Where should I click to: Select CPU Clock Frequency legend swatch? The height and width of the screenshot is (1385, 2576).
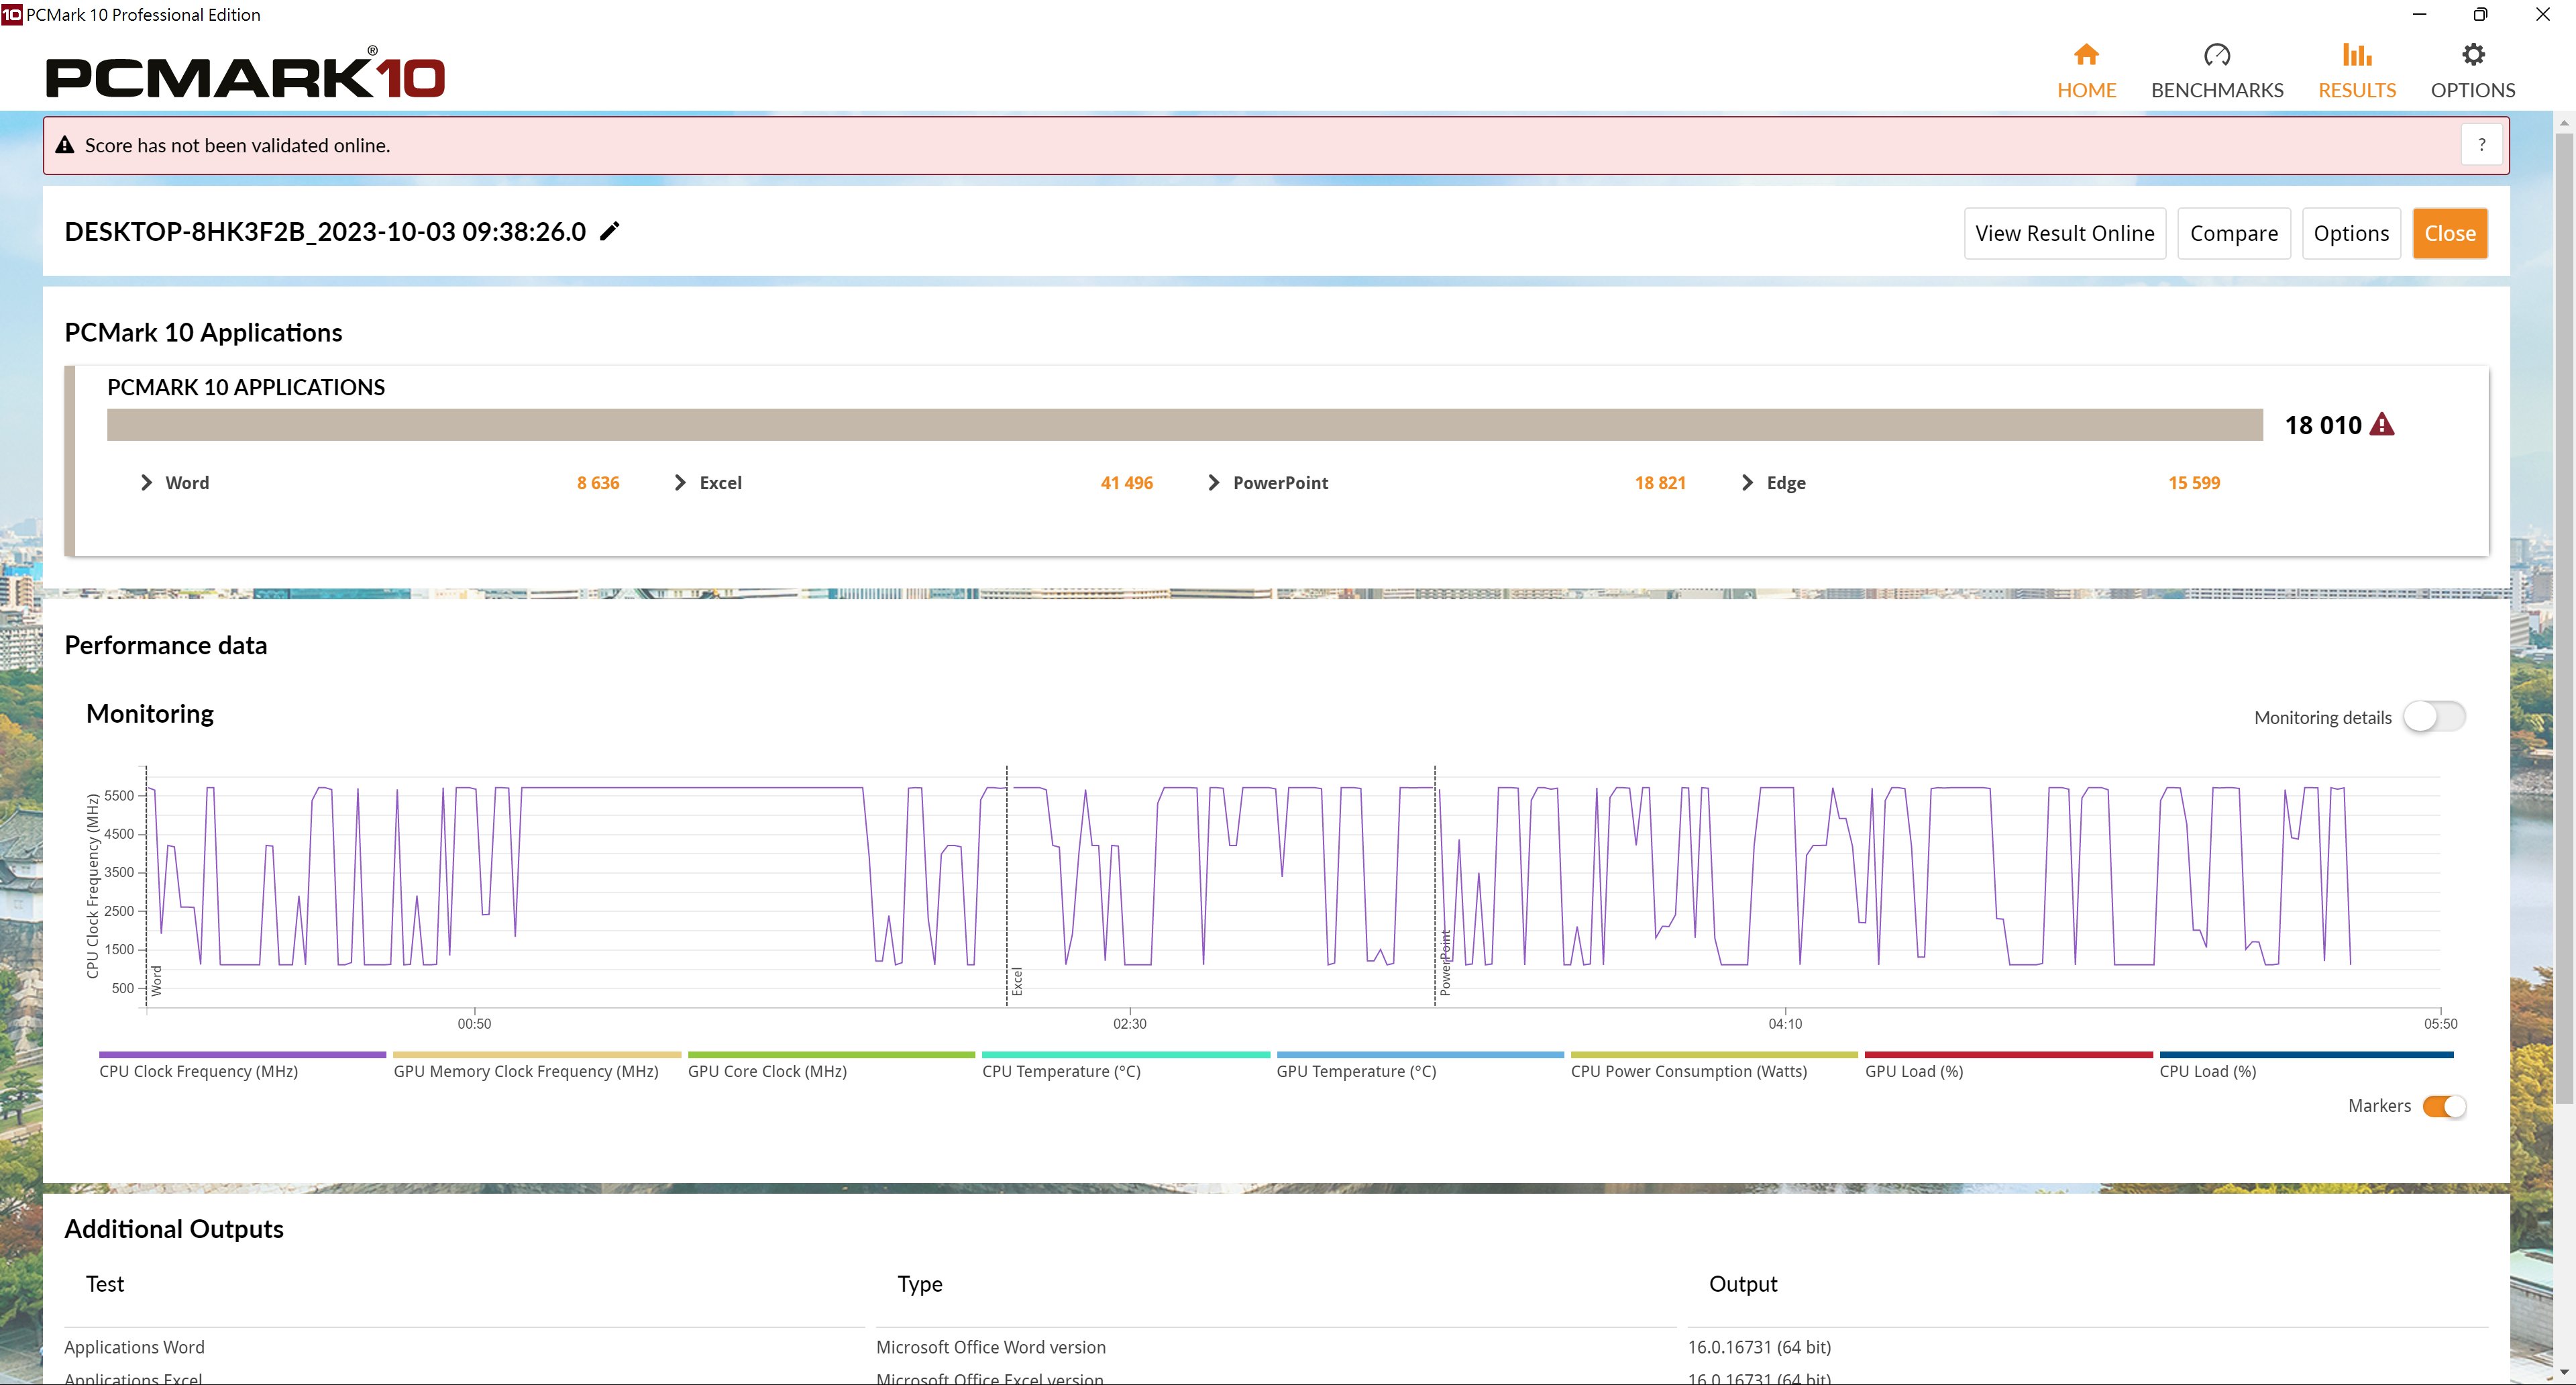pos(242,1054)
